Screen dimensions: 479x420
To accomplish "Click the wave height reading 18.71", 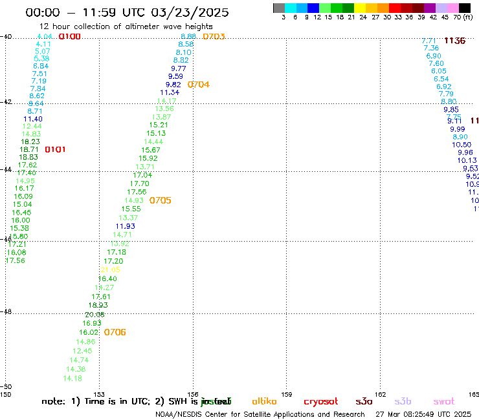I will [29, 149].
